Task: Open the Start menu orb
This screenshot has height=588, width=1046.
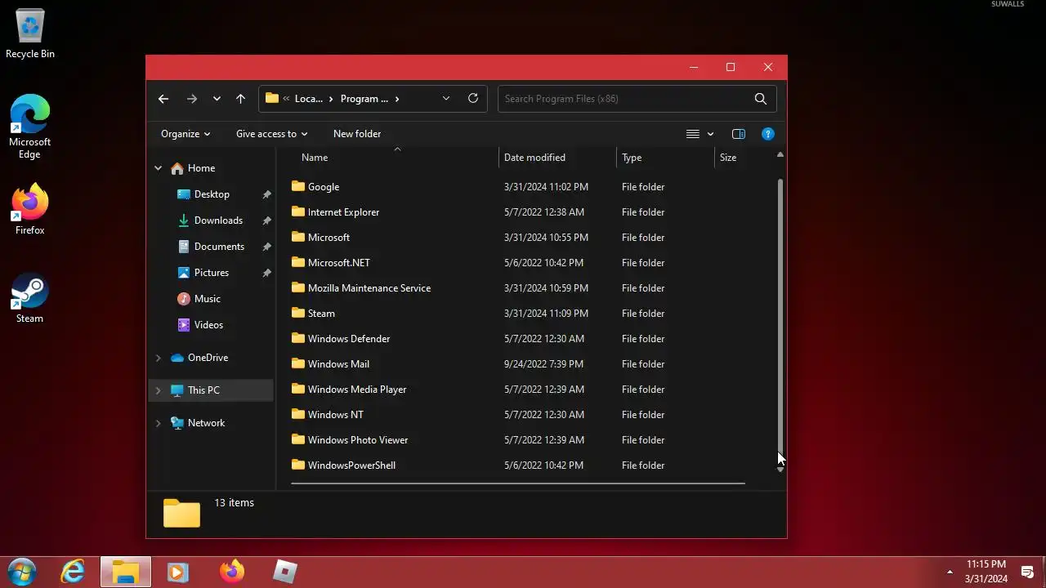Action: (21, 572)
